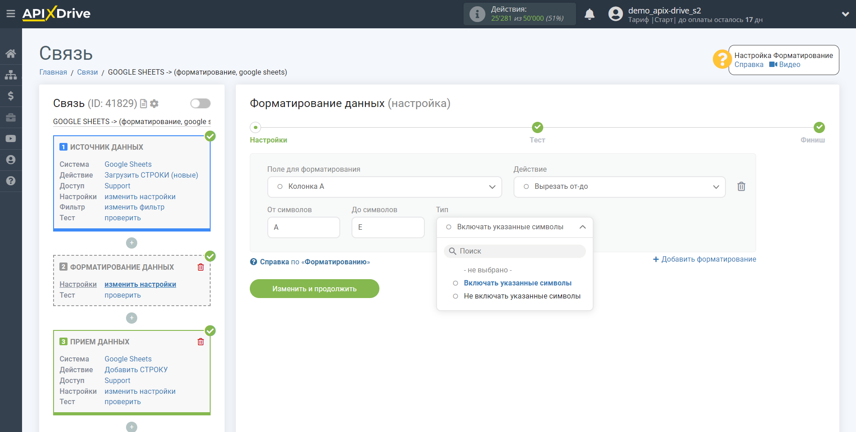
Task: Click the ApiX-Drive logo
Action: click(x=56, y=13)
